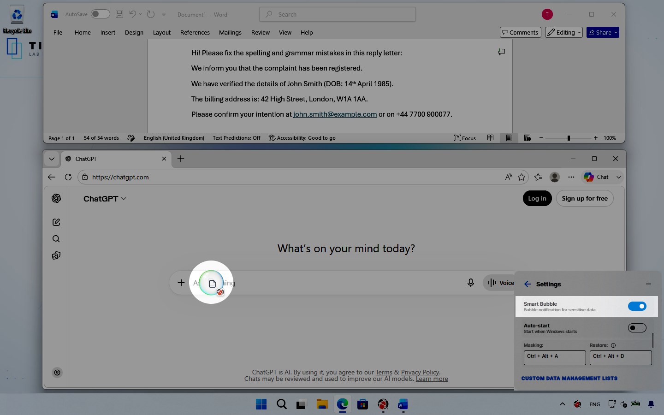
Task: Select the References ribbon tab
Action: 195,32
